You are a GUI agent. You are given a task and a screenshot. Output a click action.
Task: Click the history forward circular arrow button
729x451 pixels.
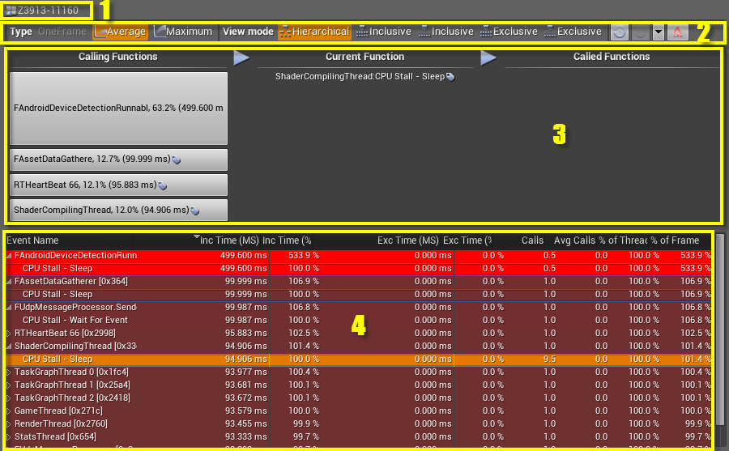click(x=640, y=32)
